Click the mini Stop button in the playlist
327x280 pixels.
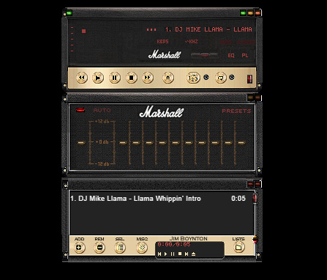(180, 254)
